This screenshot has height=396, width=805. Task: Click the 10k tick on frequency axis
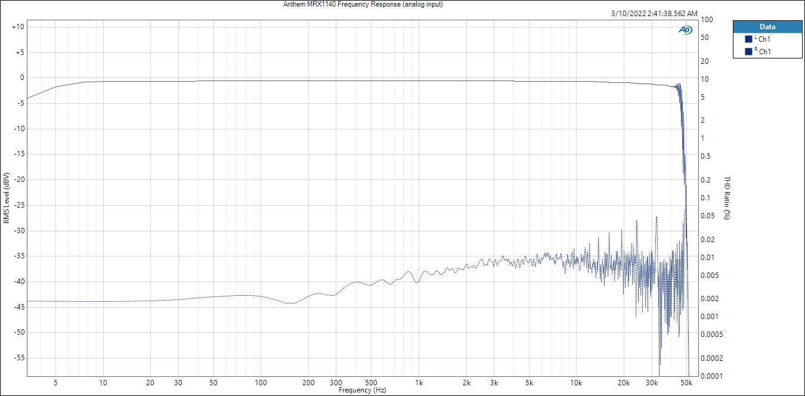pyautogui.click(x=576, y=382)
